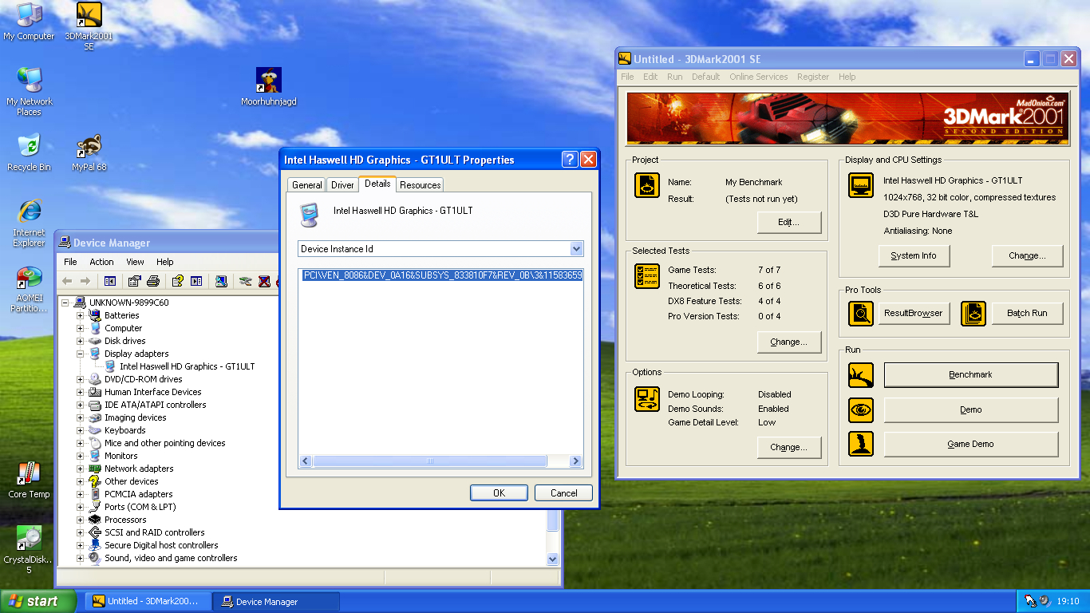
Task: Open the Windows Start menu
Action: (38, 601)
